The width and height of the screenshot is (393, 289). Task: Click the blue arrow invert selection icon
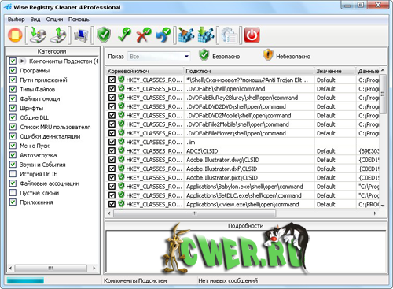click(163, 35)
